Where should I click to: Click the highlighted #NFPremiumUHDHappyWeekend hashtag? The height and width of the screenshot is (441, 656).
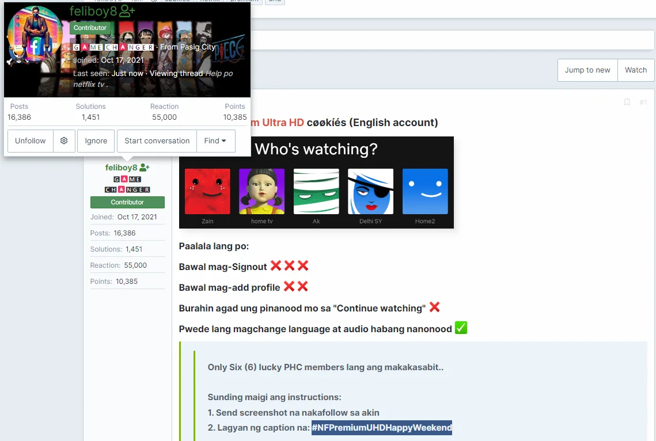tap(382, 428)
